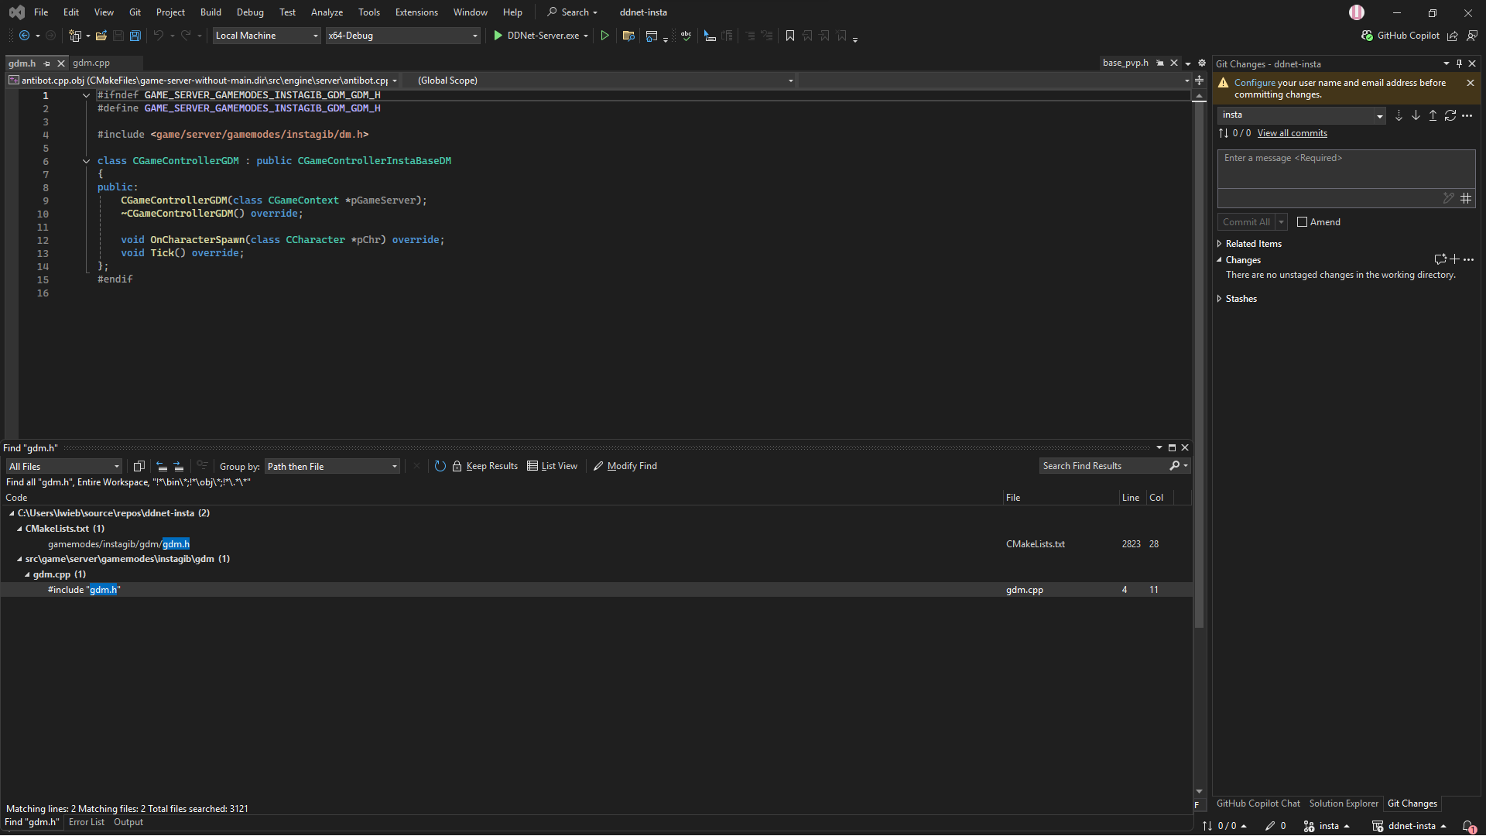Open the Debug menu
1486x836 pixels.
point(250,12)
